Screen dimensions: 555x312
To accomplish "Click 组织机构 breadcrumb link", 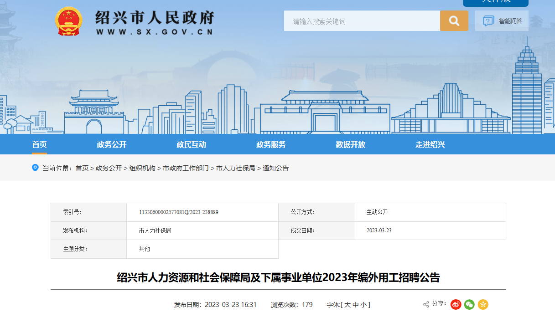I will click(142, 168).
